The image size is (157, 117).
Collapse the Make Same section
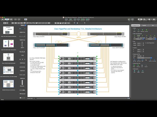click(133, 69)
